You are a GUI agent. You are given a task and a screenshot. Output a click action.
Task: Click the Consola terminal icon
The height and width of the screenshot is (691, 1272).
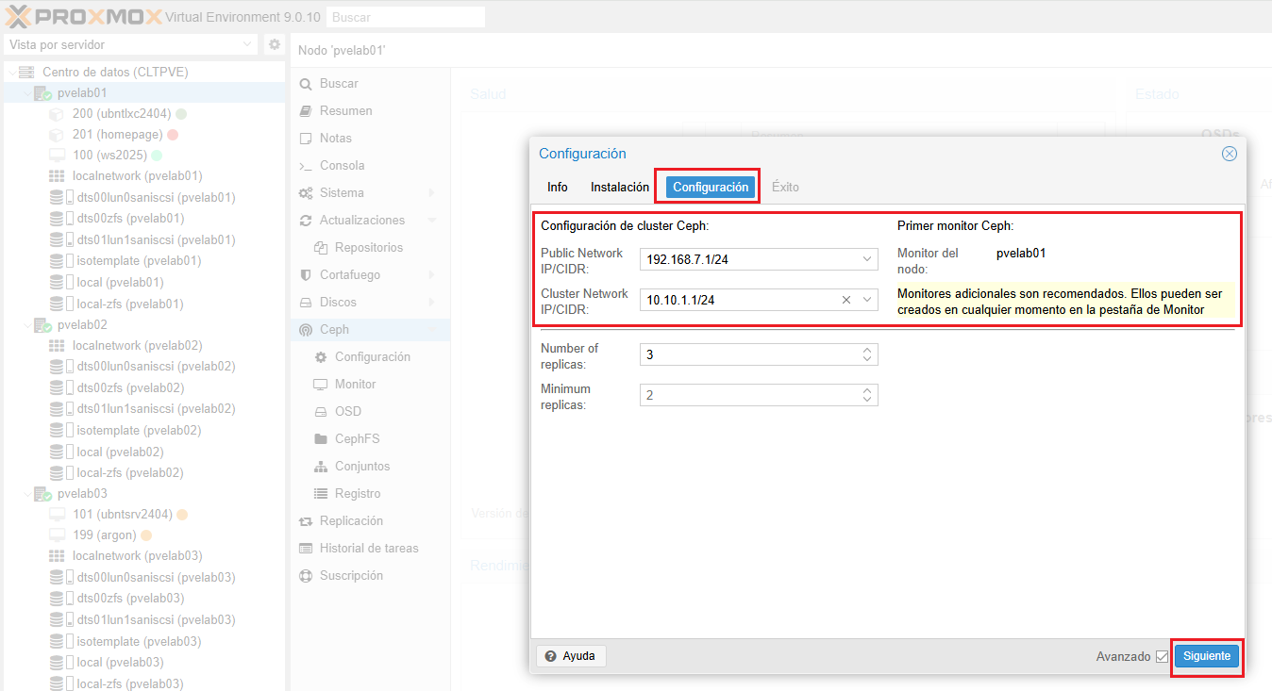click(x=306, y=166)
